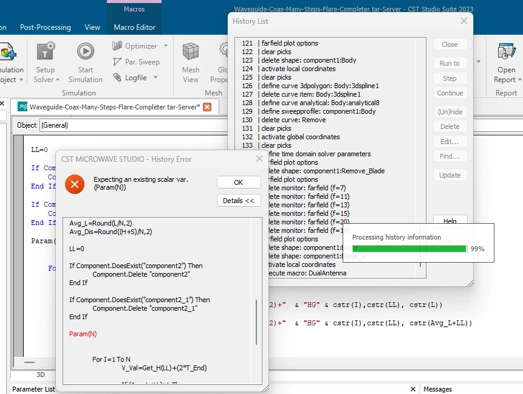Select history entry 130 delete curve: Remove
The width and height of the screenshot is (523, 394).
293,120
